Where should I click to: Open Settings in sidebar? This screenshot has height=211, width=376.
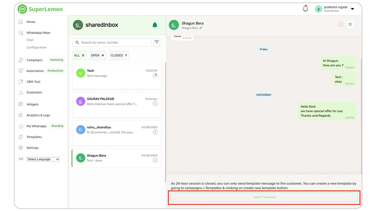[32, 148]
